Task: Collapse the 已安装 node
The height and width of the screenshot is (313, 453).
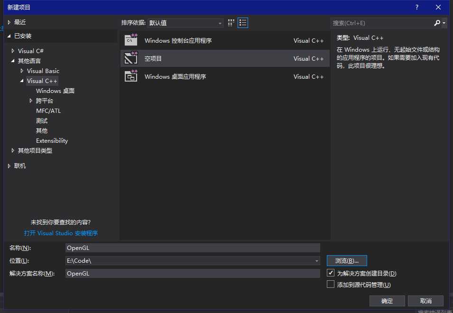Action: coord(9,36)
